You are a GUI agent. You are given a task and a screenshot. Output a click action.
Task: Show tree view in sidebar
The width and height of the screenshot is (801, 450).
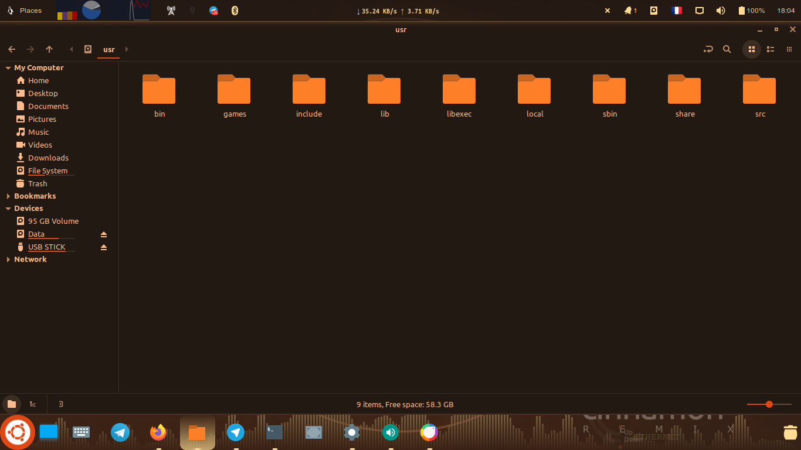(33, 404)
